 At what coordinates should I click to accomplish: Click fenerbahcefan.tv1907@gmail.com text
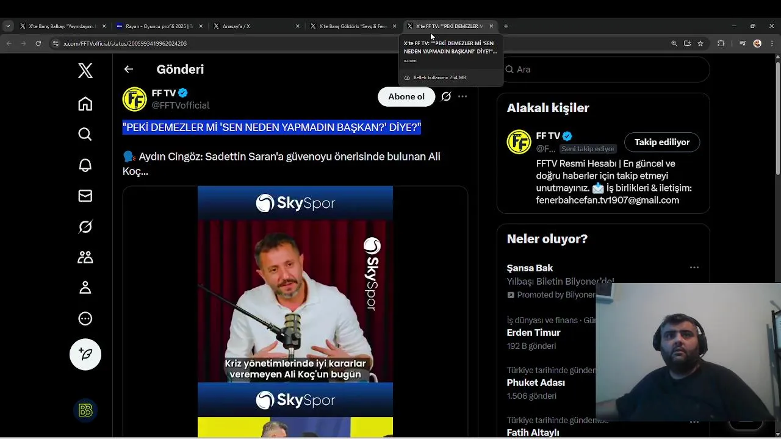(608, 200)
